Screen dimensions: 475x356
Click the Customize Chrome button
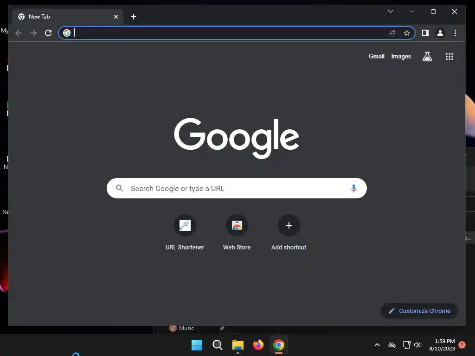pyautogui.click(x=419, y=311)
